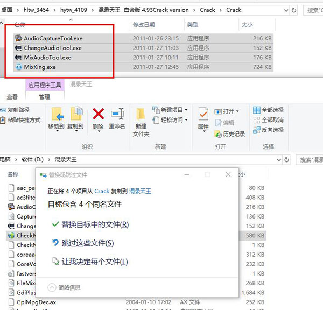
Task: Choose 替换目标中的文件 (Replace files) option
Action: click(x=89, y=224)
